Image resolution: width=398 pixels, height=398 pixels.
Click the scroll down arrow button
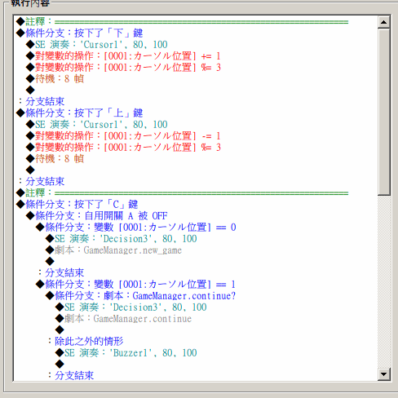383,374
